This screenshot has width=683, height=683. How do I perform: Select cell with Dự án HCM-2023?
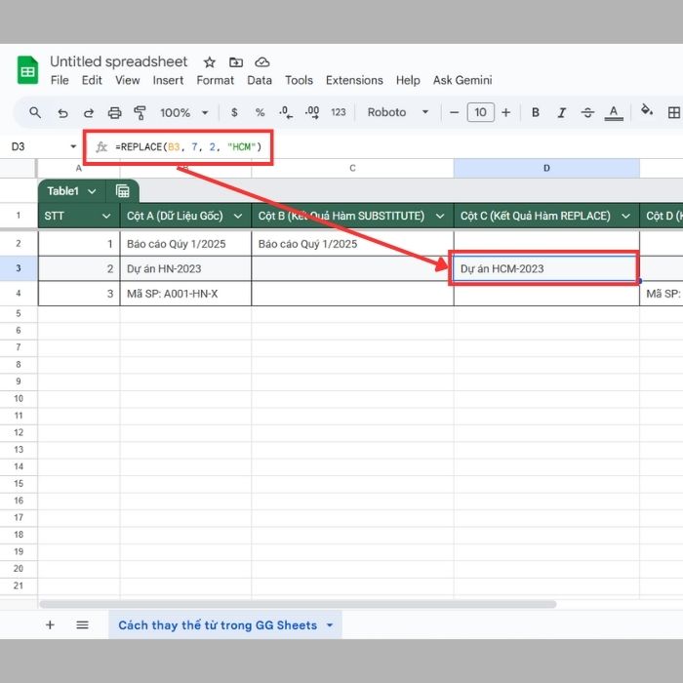click(x=546, y=268)
